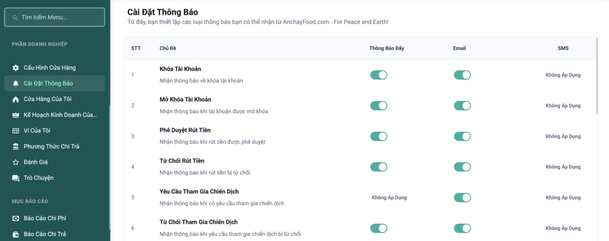The width and height of the screenshot is (609, 241).
Task: Click the gear icon beside Cấu Hình Cửa Hàng
Action: tap(15, 68)
